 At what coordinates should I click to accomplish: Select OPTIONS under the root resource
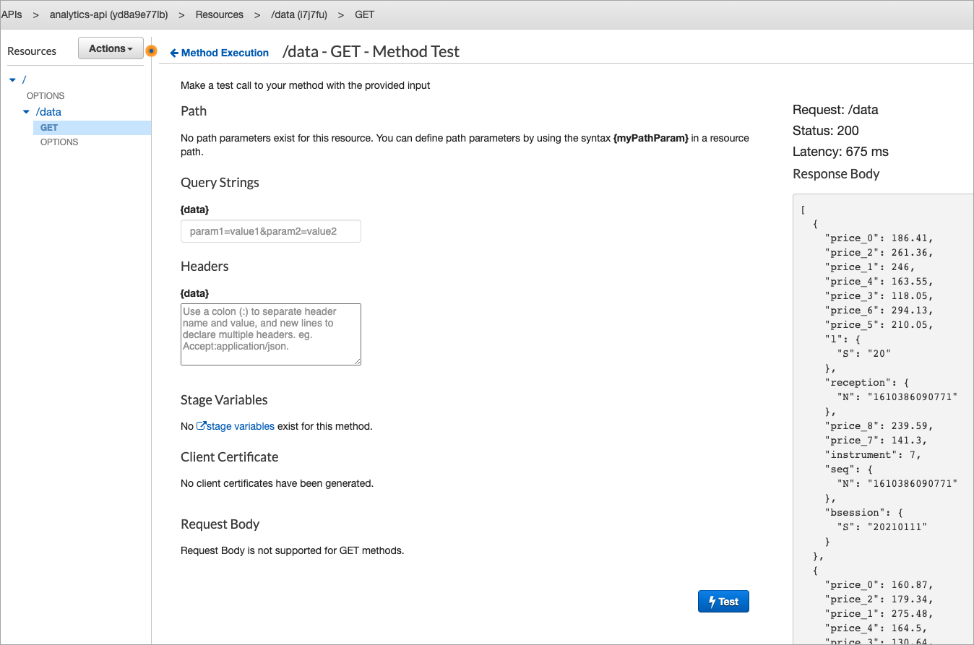(x=45, y=95)
